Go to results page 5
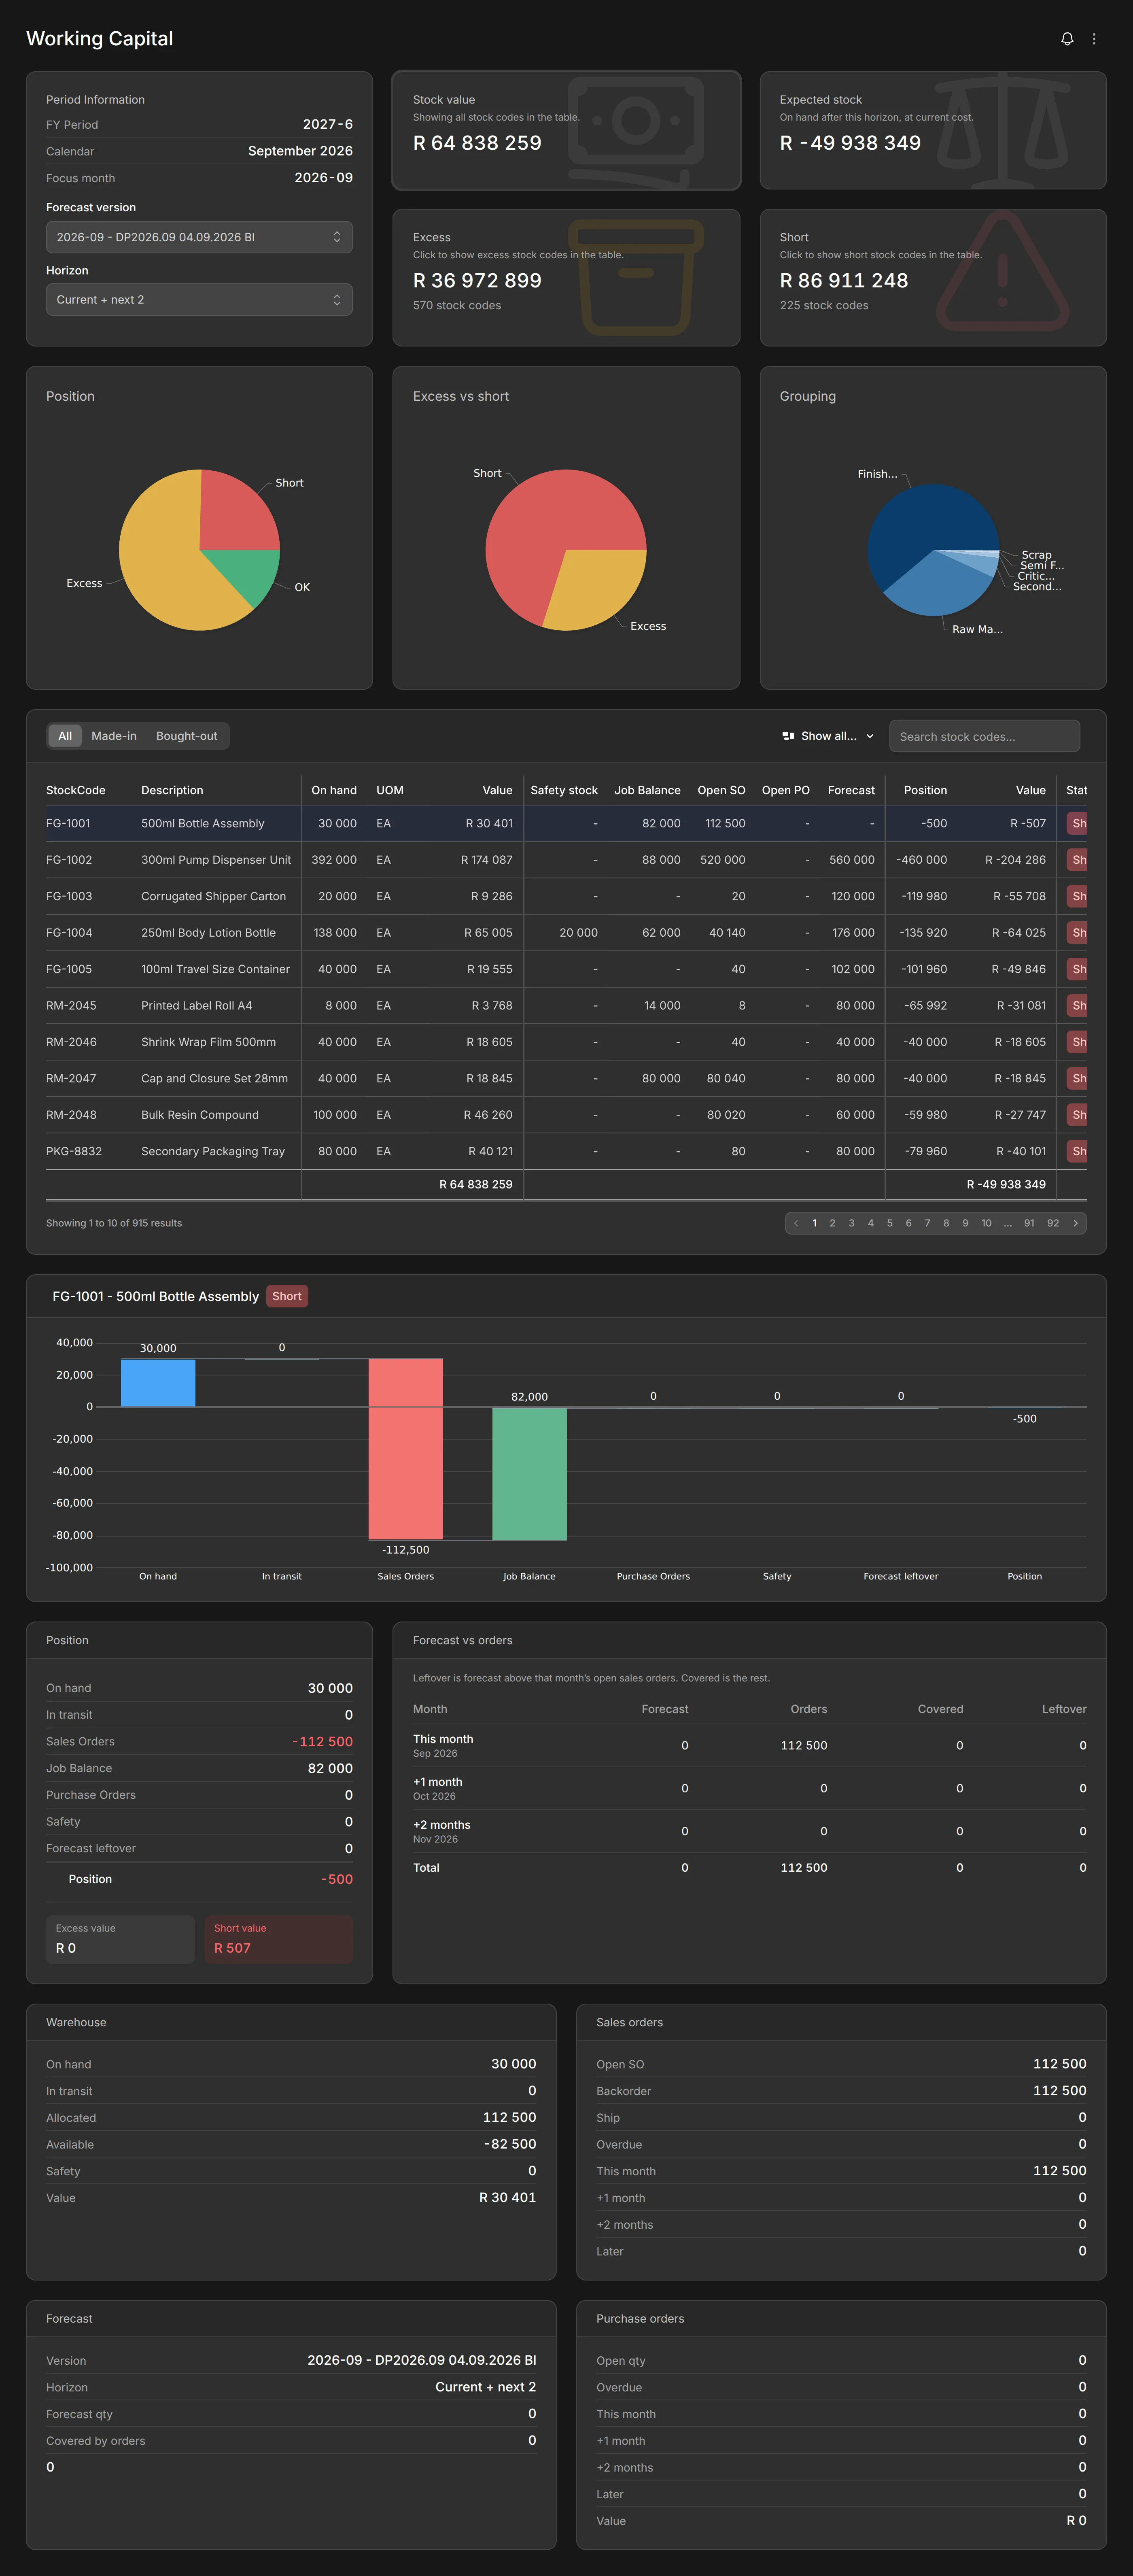The width and height of the screenshot is (1133, 2576). 889,1223
